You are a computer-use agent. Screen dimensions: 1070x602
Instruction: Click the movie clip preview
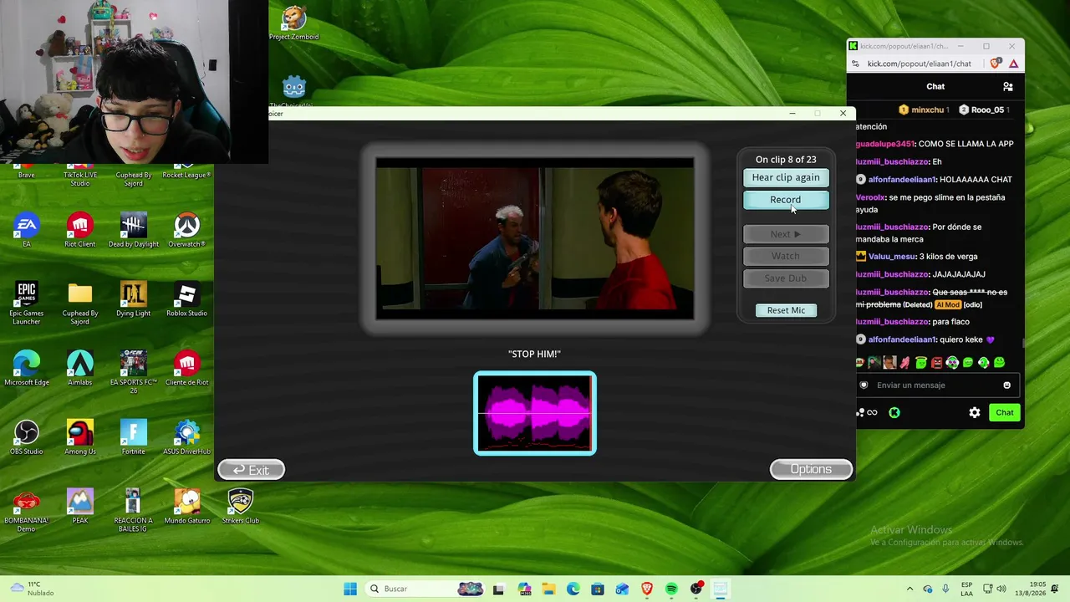coord(535,238)
